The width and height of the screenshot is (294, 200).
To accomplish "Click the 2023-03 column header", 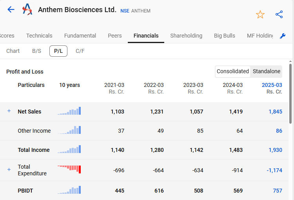I will [x=193, y=88].
